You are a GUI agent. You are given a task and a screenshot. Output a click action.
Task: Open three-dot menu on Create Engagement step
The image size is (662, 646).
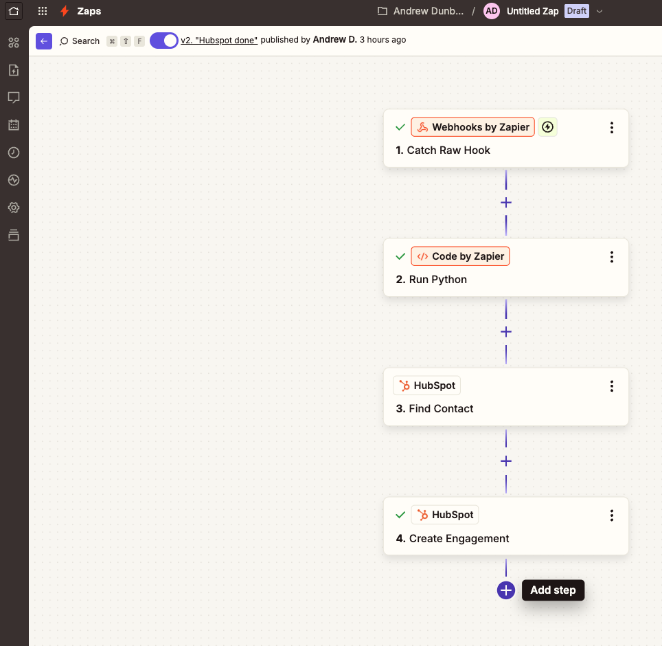611,515
